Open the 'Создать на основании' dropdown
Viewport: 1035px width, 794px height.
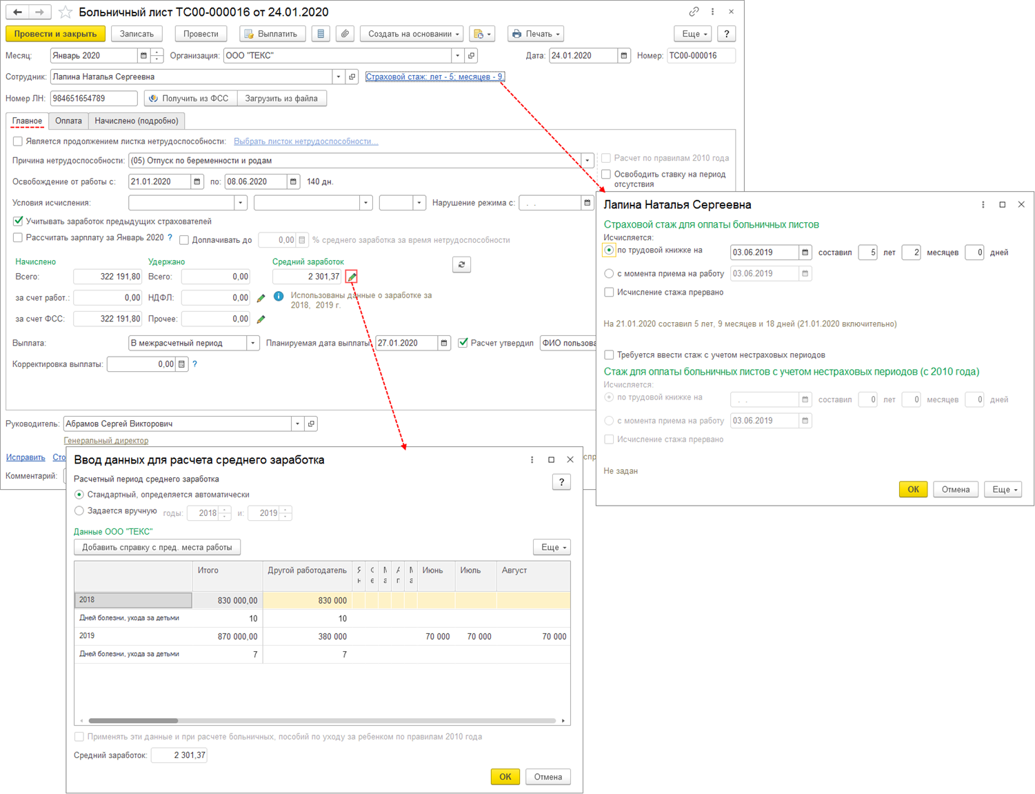coord(413,34)
